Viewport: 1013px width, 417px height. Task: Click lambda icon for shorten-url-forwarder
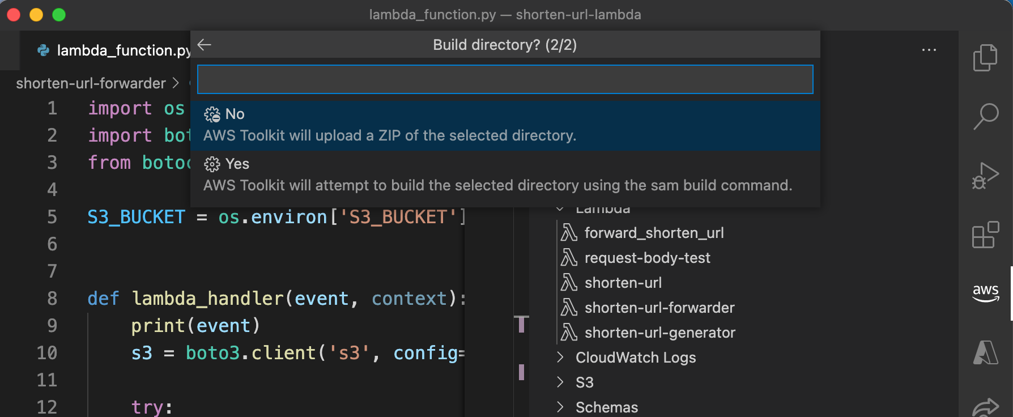pyautogui.click(x=569, y=308)
